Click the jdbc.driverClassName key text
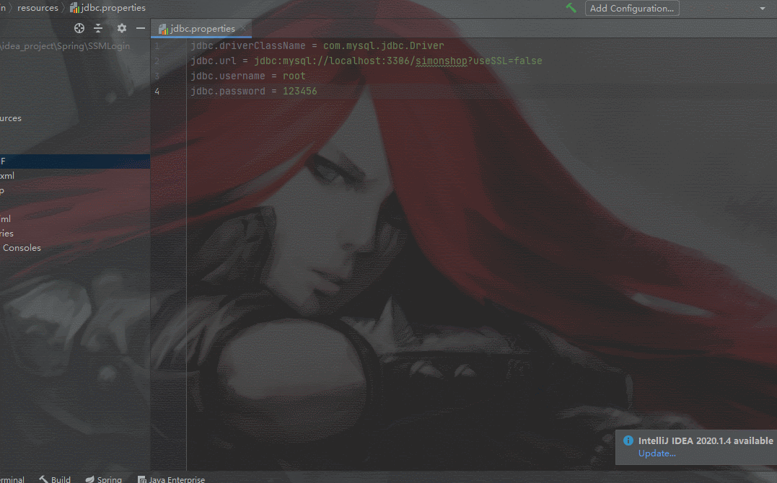This screenshot has width=777, height=483. 247,45
